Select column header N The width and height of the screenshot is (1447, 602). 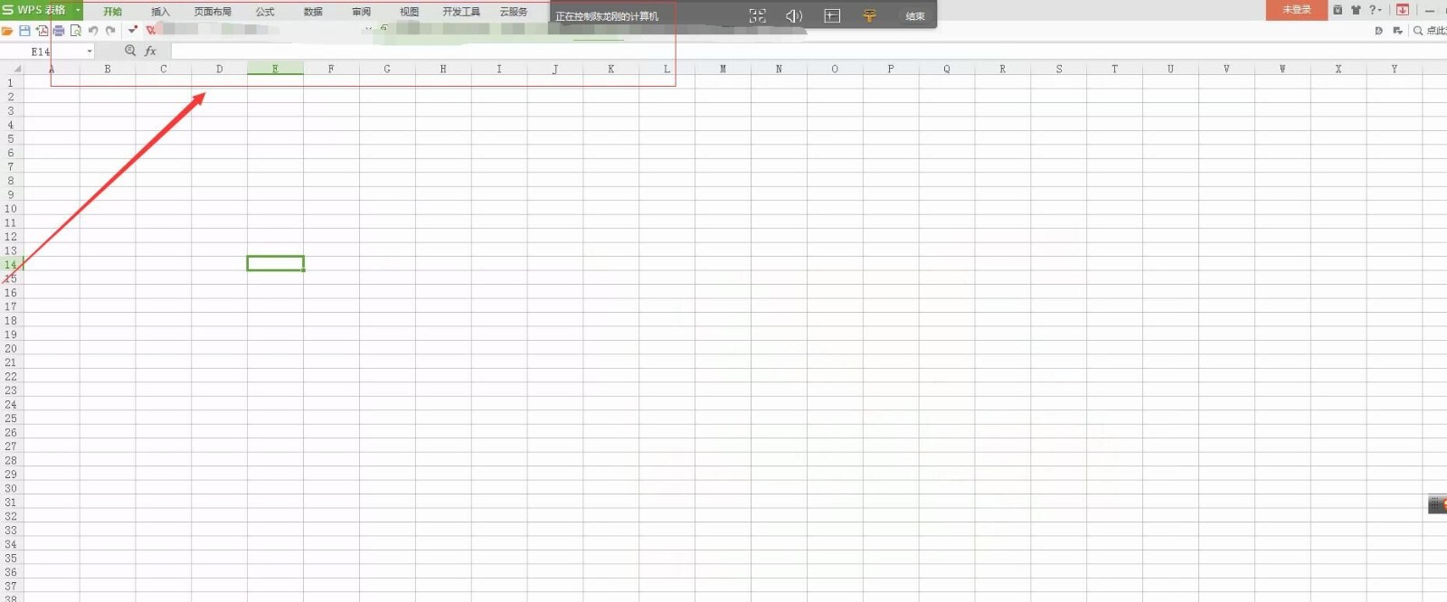[779, 69]
